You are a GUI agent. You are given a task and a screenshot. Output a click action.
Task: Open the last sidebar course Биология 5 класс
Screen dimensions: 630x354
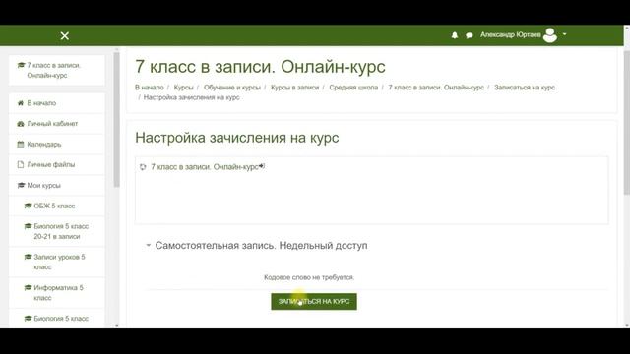pos(57,319)
